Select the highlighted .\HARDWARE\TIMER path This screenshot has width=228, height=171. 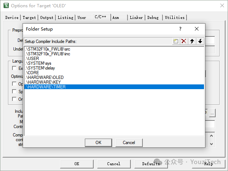(x=114, y=87)
